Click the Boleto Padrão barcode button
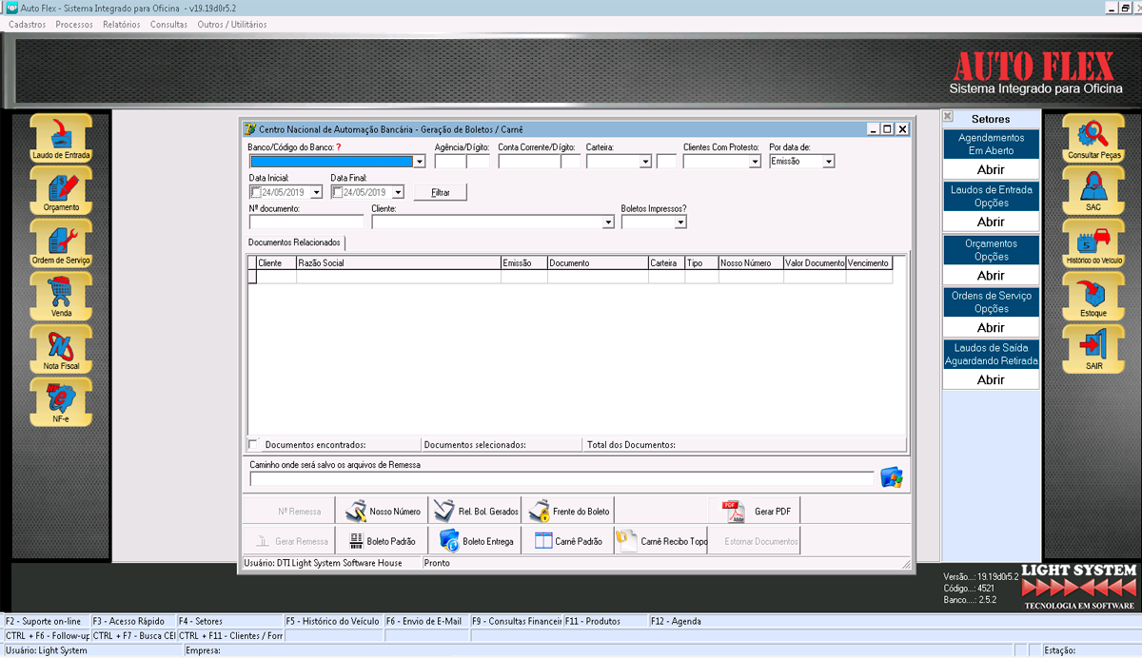Viewport: 1142px width, 658px height. (x=382, y=541)
